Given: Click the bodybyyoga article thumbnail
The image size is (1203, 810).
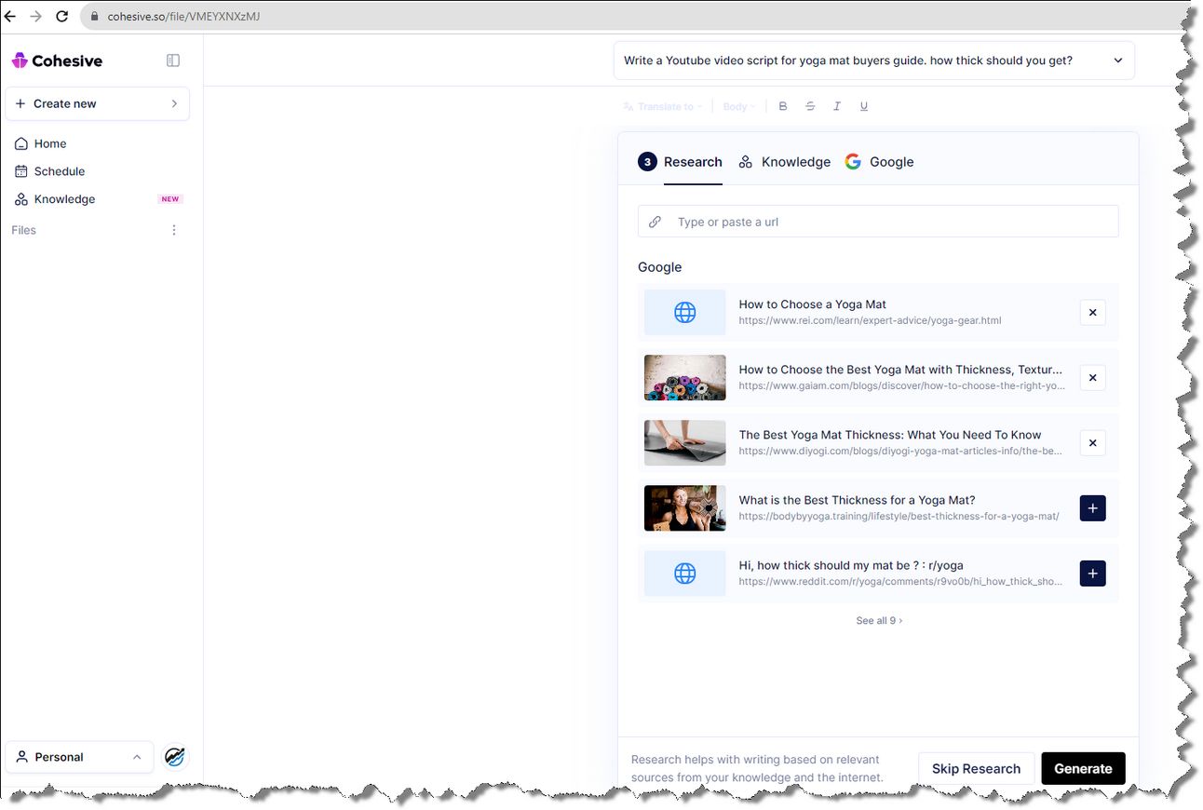Looking at the screenshot, I should pyautogui.click(x=685, y=508).
